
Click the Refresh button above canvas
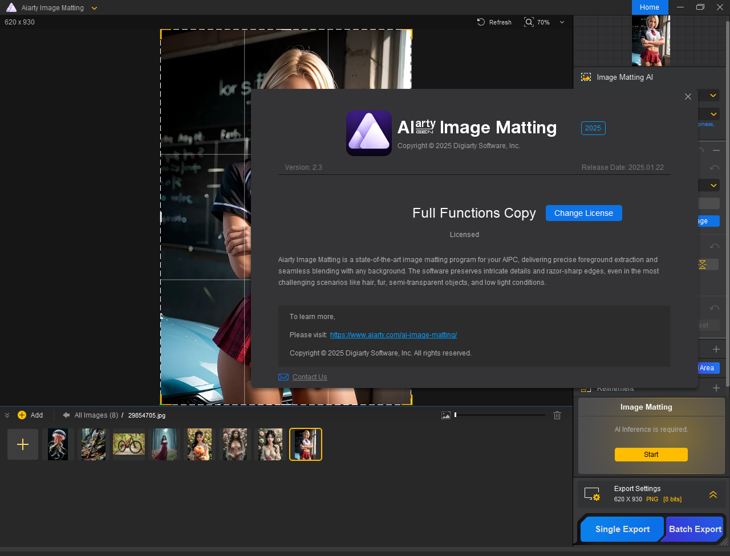[x=494, y=22]
